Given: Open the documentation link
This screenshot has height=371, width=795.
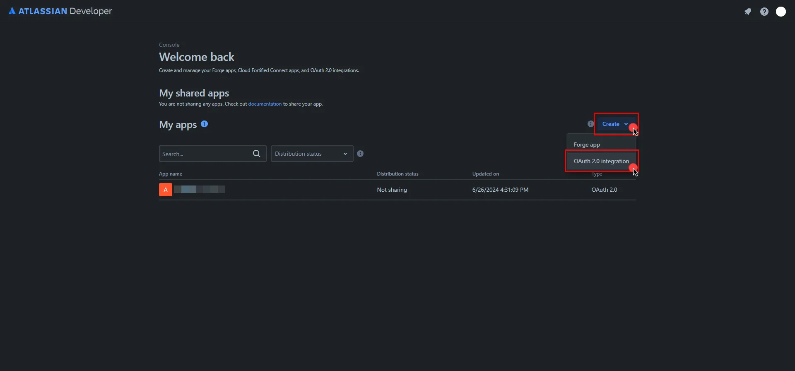Looking at the screenshot, I should [x=265, y=104].
